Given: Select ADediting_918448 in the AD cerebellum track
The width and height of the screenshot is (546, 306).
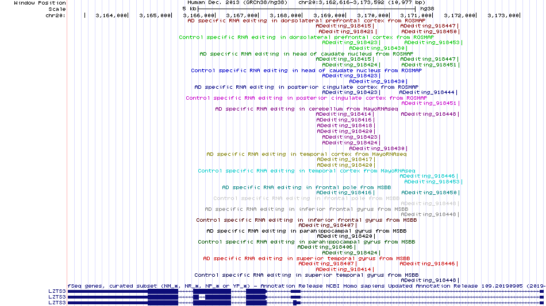Looking at the screenshot, I should [x=430, y=114].
